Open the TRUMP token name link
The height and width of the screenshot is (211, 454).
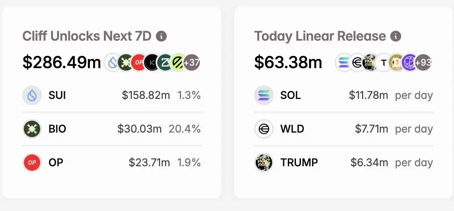pyautogui.click(x=299, y=163)
